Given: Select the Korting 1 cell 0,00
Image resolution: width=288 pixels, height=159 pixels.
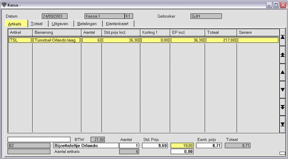Looking at the screenshot, I should tap(155, 40).
